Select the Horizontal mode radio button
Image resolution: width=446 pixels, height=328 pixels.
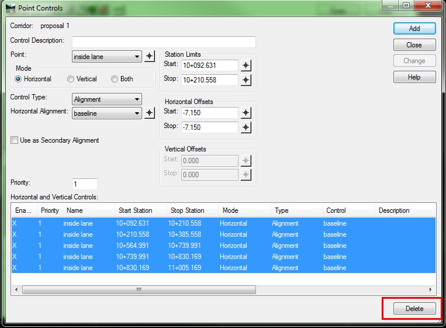18,79
